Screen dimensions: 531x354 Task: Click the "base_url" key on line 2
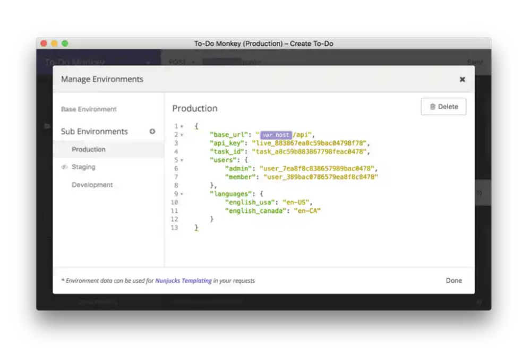pyautogui.click(x=229, y=135)
